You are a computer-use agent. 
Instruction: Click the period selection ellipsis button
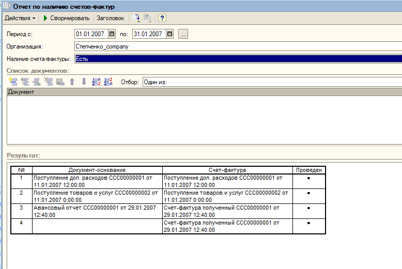coord(183,34)
